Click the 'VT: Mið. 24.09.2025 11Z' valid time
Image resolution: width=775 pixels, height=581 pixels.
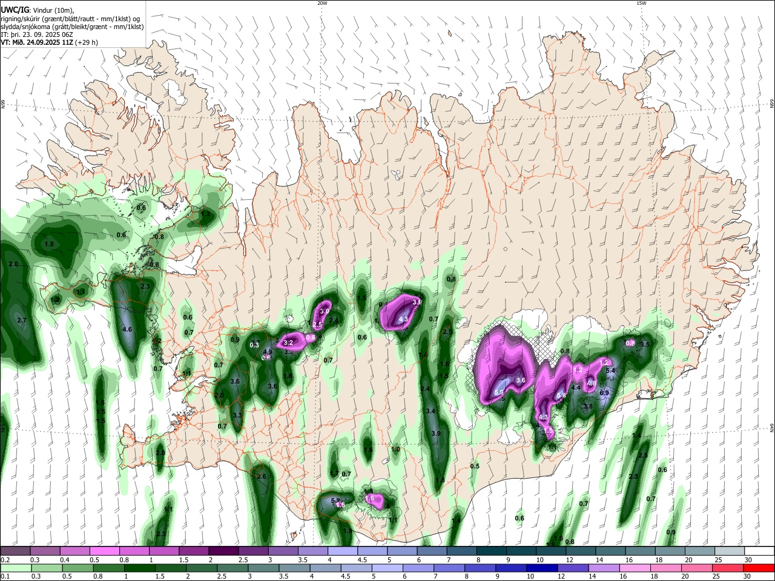click(x=38, y=42)
